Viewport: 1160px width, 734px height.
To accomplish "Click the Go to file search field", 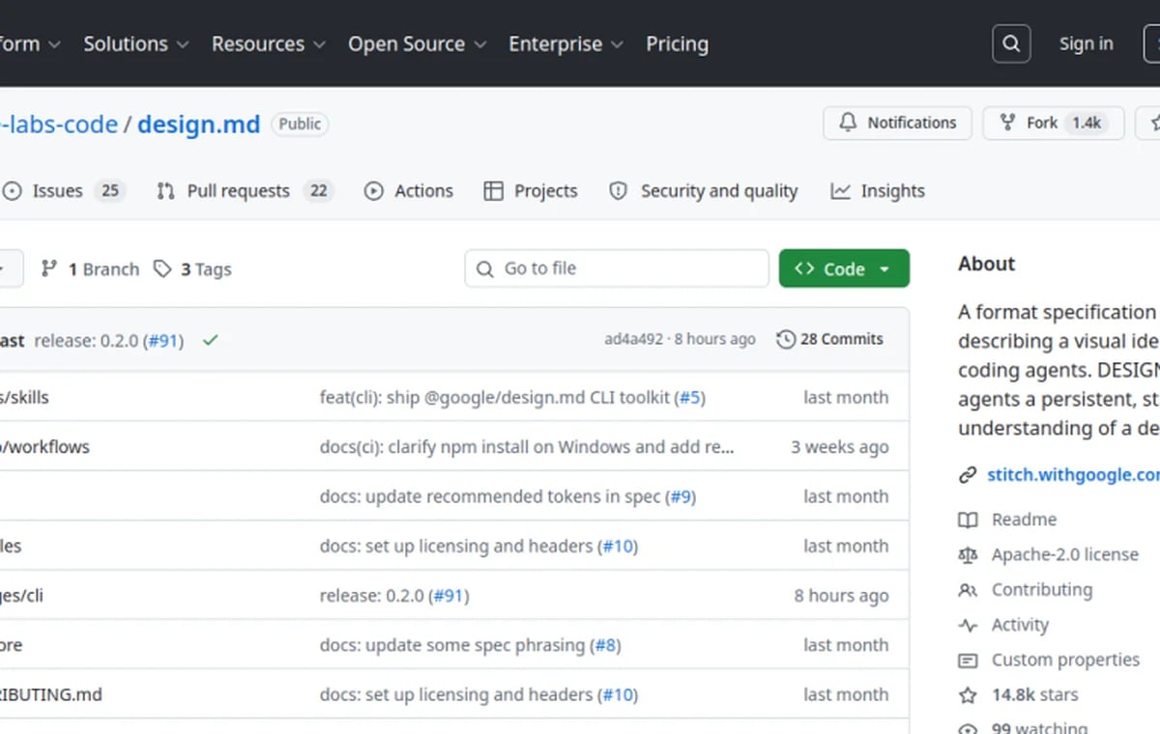I will tap(617, 268).
